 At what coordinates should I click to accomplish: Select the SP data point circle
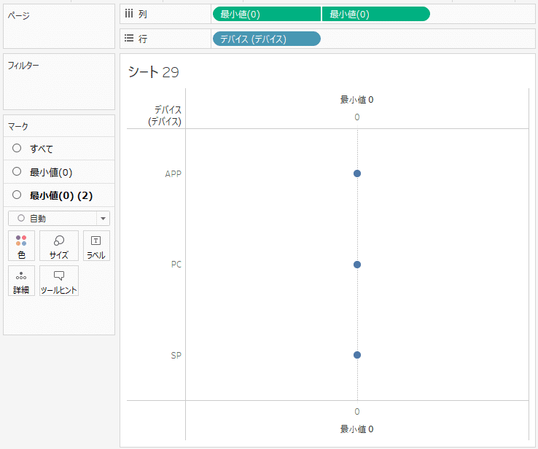tap(357, 355)
